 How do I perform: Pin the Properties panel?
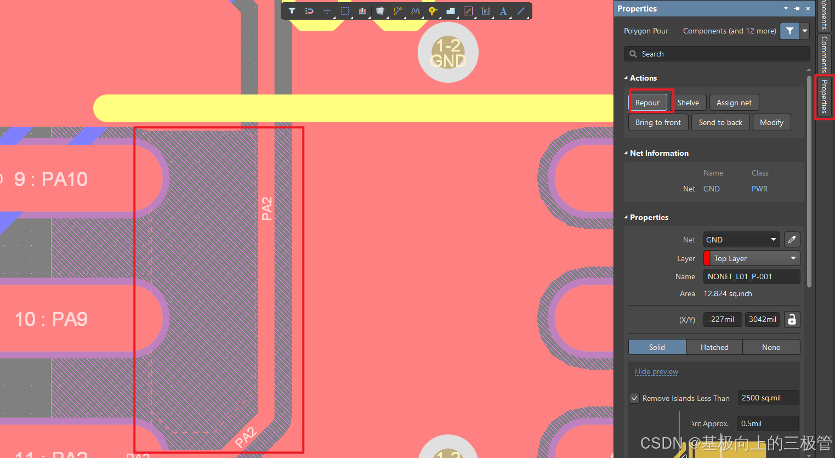797,8
